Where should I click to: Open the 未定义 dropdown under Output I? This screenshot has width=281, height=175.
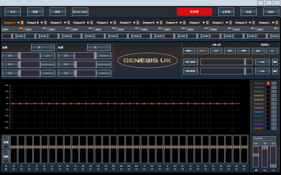[198, 29]
